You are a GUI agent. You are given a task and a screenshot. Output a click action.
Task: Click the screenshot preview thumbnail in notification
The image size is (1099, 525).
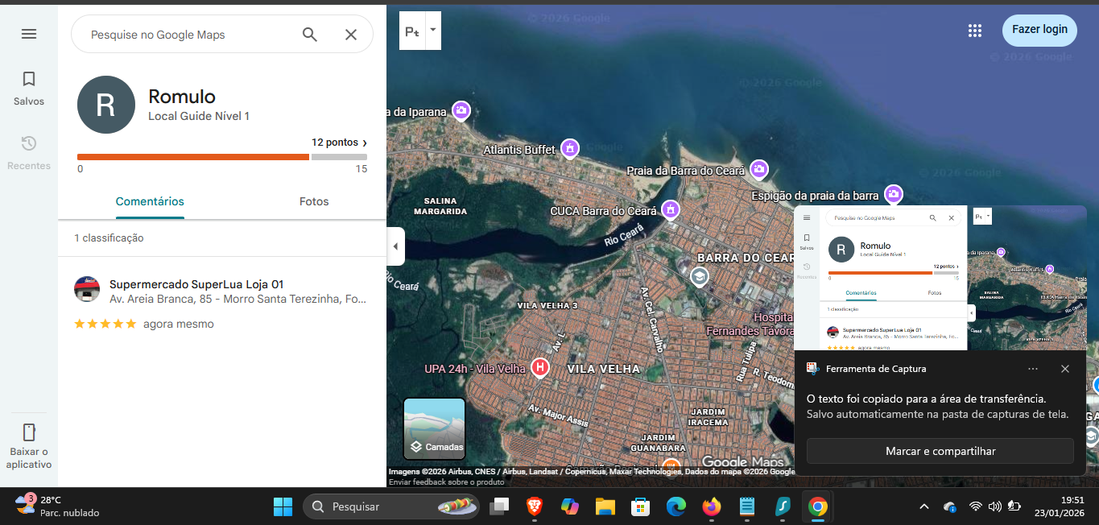pos(940,278)
